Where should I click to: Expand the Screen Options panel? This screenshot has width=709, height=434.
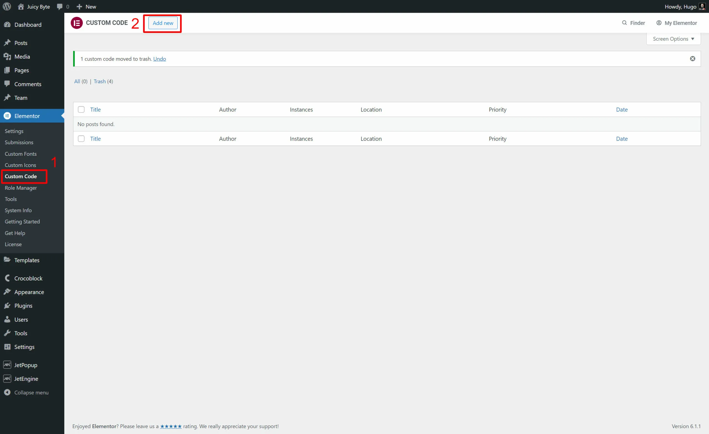tap(673, 38)
